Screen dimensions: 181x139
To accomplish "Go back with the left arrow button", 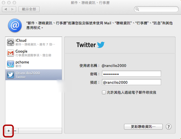I will 5,9.
